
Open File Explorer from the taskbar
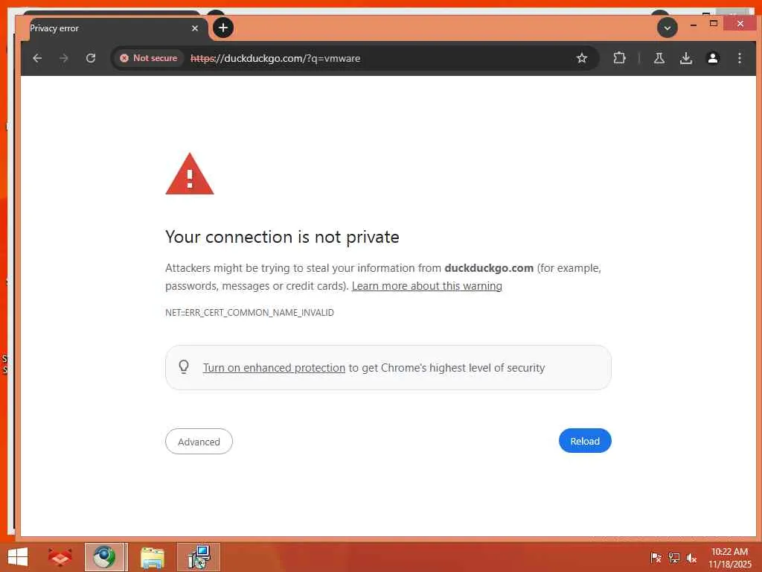click(152, 557)
